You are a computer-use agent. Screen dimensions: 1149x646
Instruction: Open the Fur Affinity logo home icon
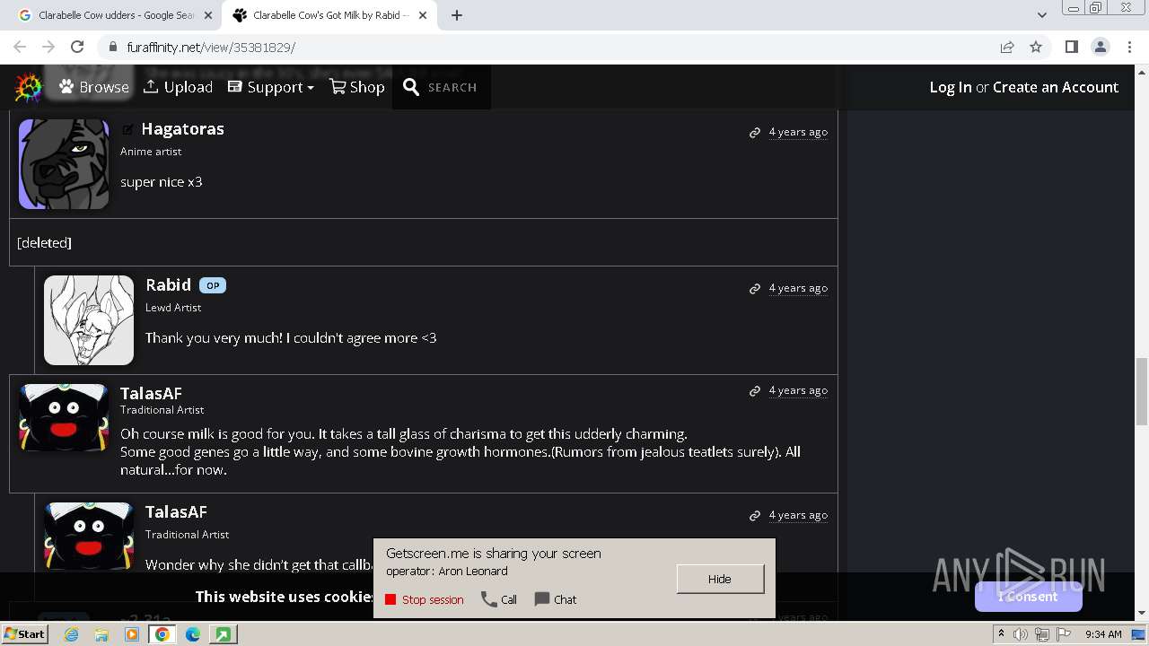[29, 87]
